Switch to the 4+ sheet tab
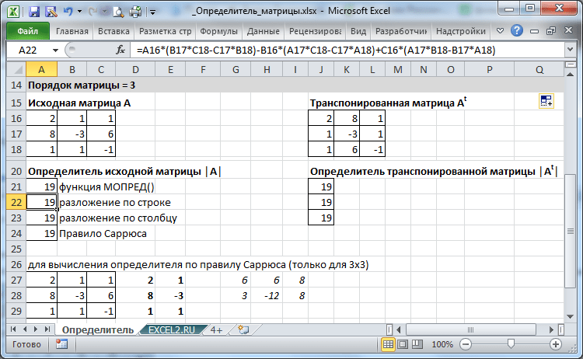 pos(216,330)
